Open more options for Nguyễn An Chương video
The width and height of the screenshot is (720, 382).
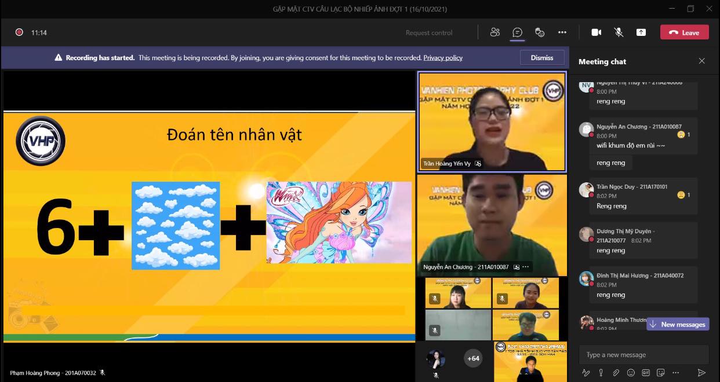pyautogui.click(x=526, y=267)
